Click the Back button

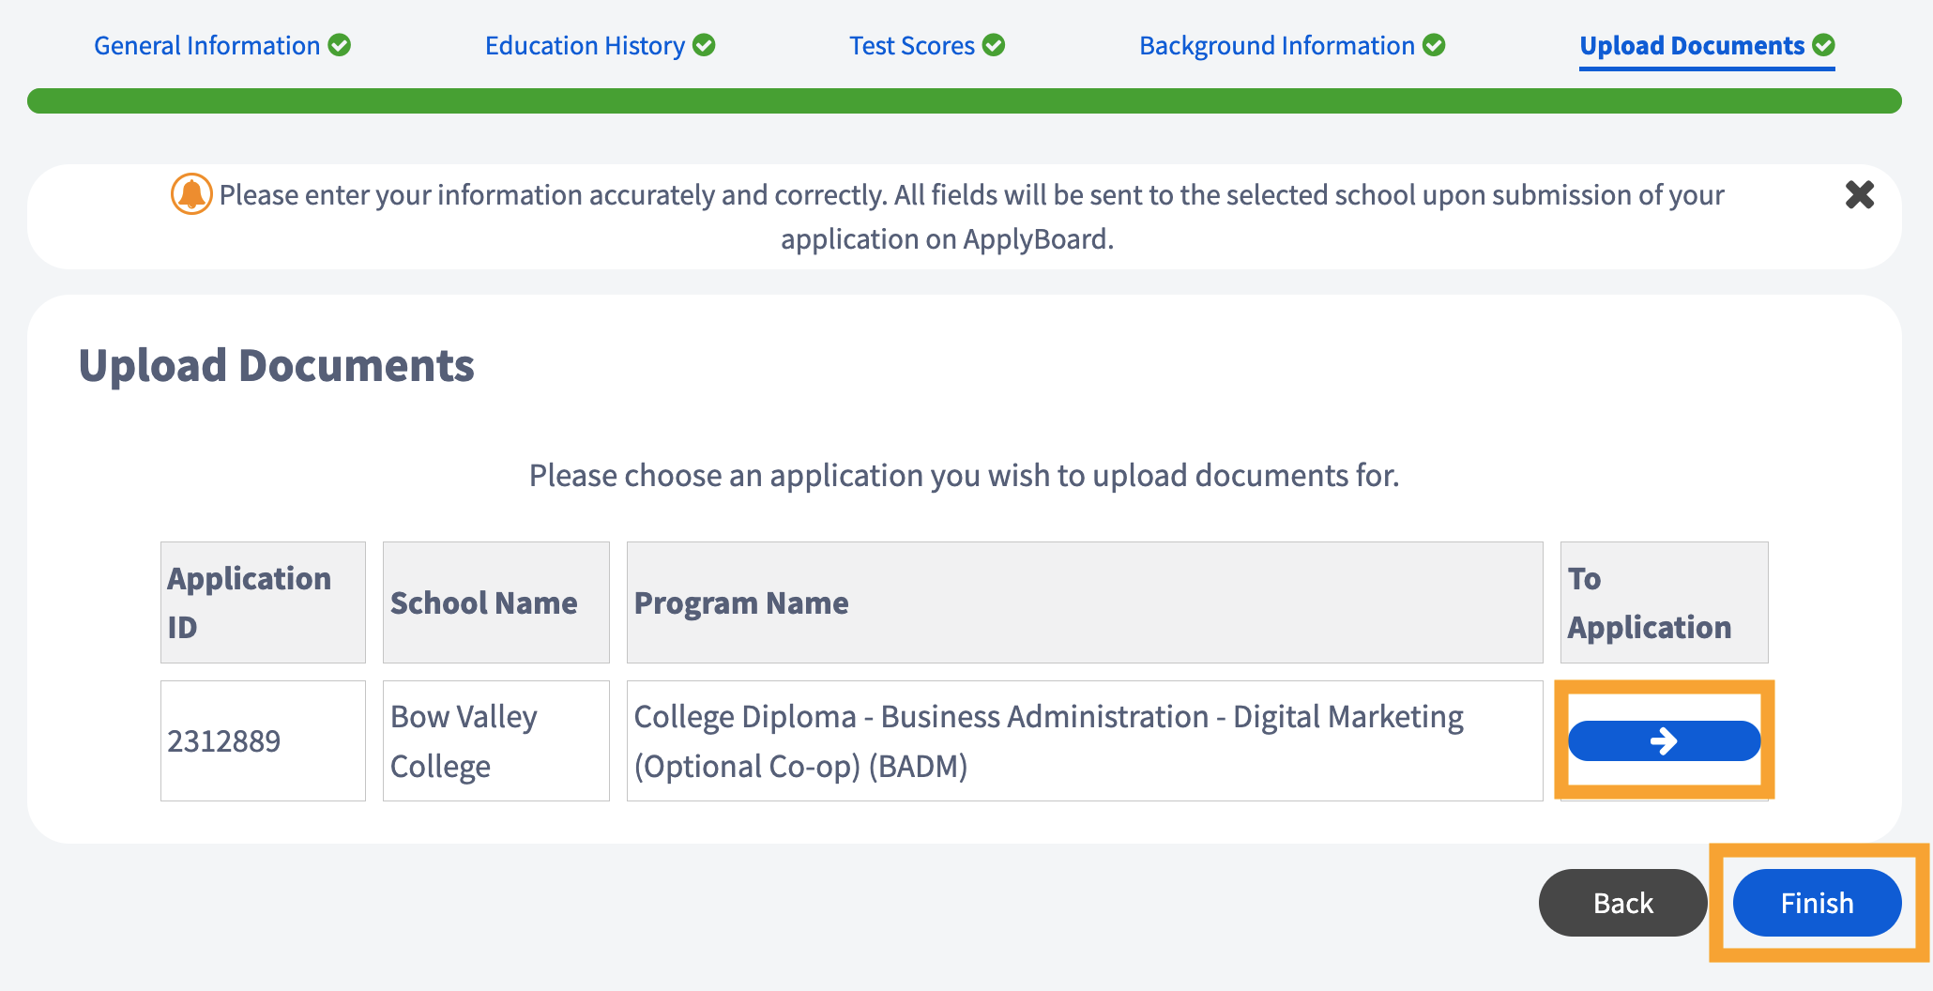(x=1622, y=903)
